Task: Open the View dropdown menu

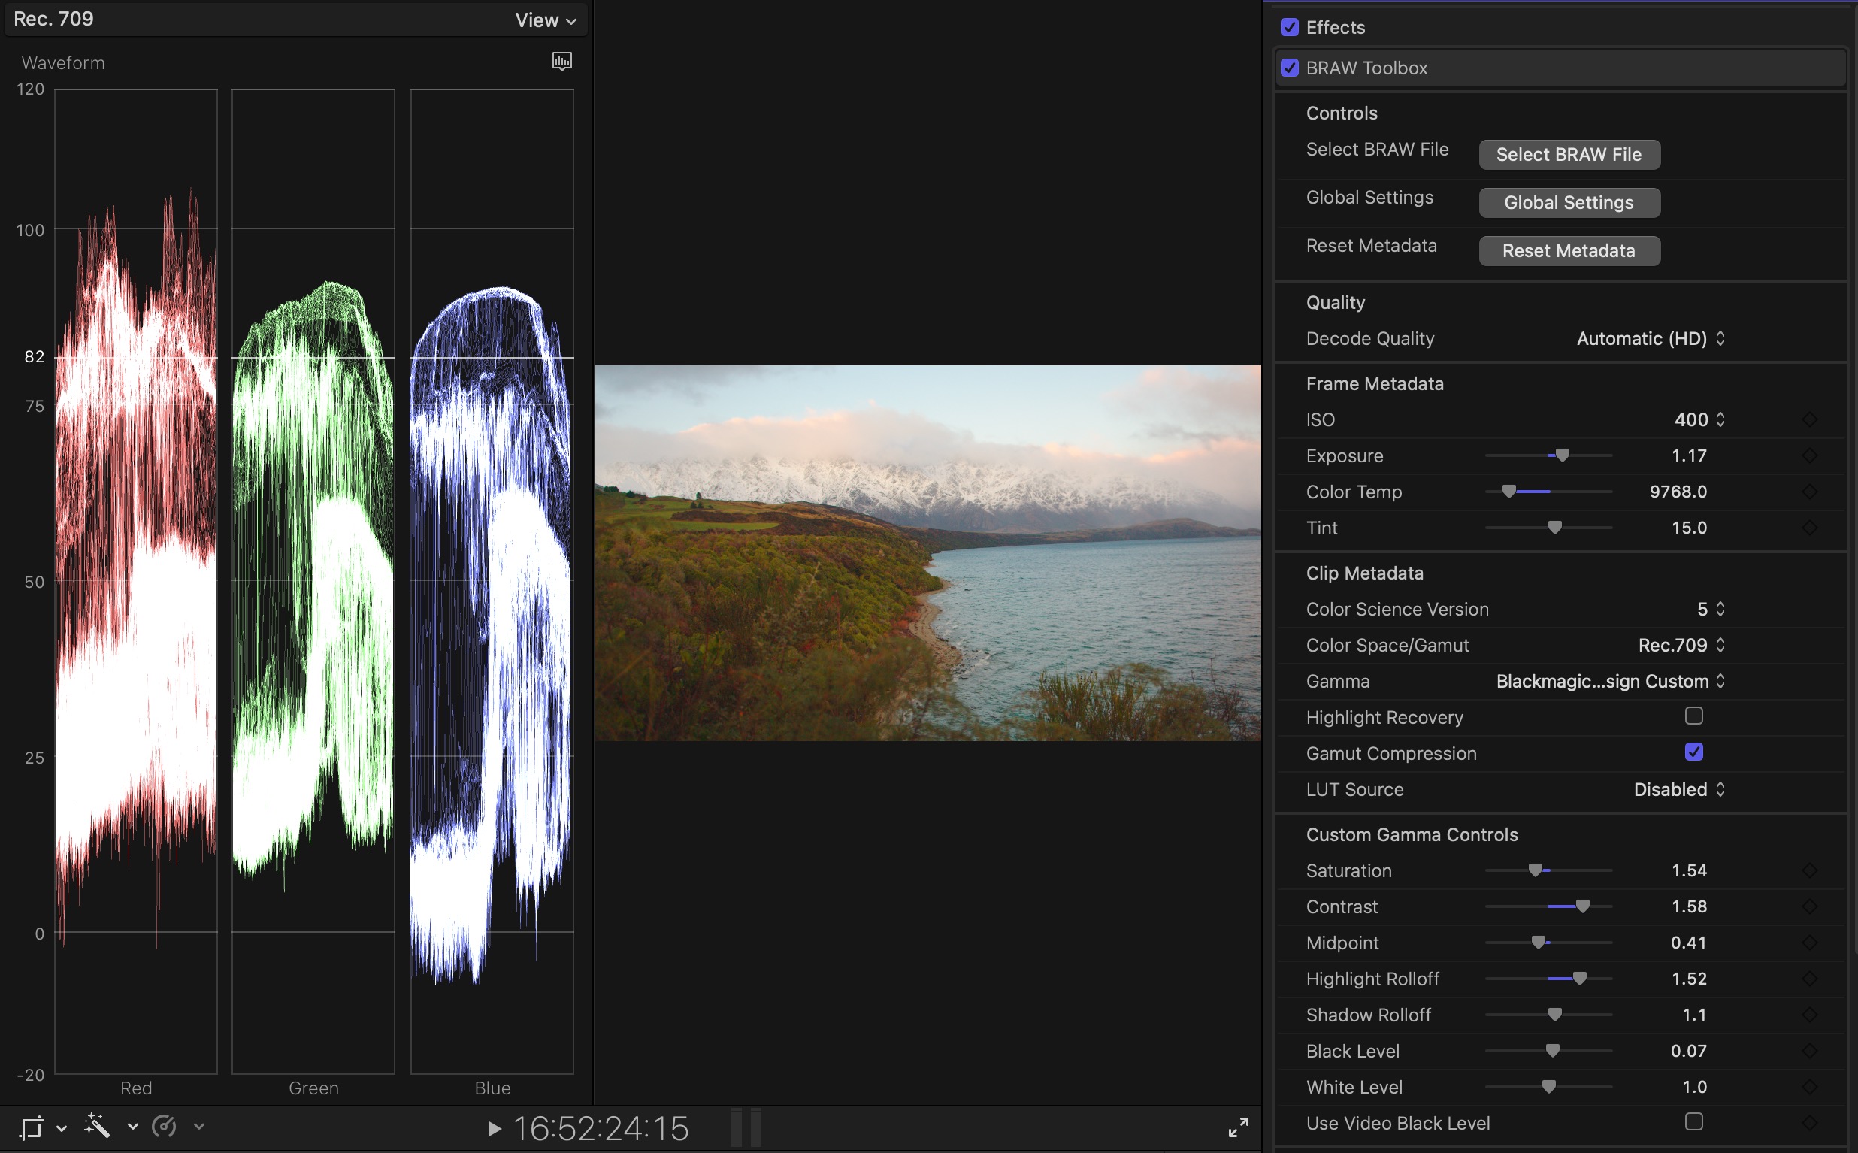Action: click(x=545, y=20)
